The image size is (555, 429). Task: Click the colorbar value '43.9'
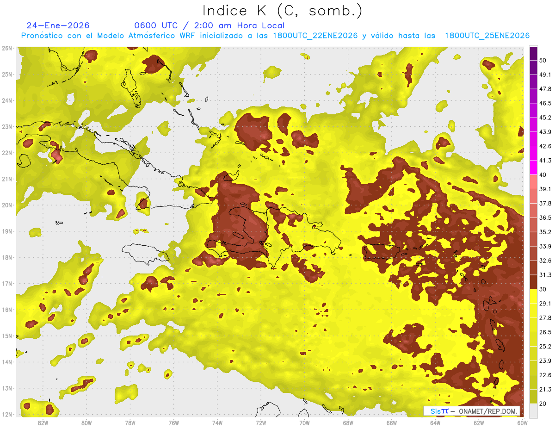(545, 132)
